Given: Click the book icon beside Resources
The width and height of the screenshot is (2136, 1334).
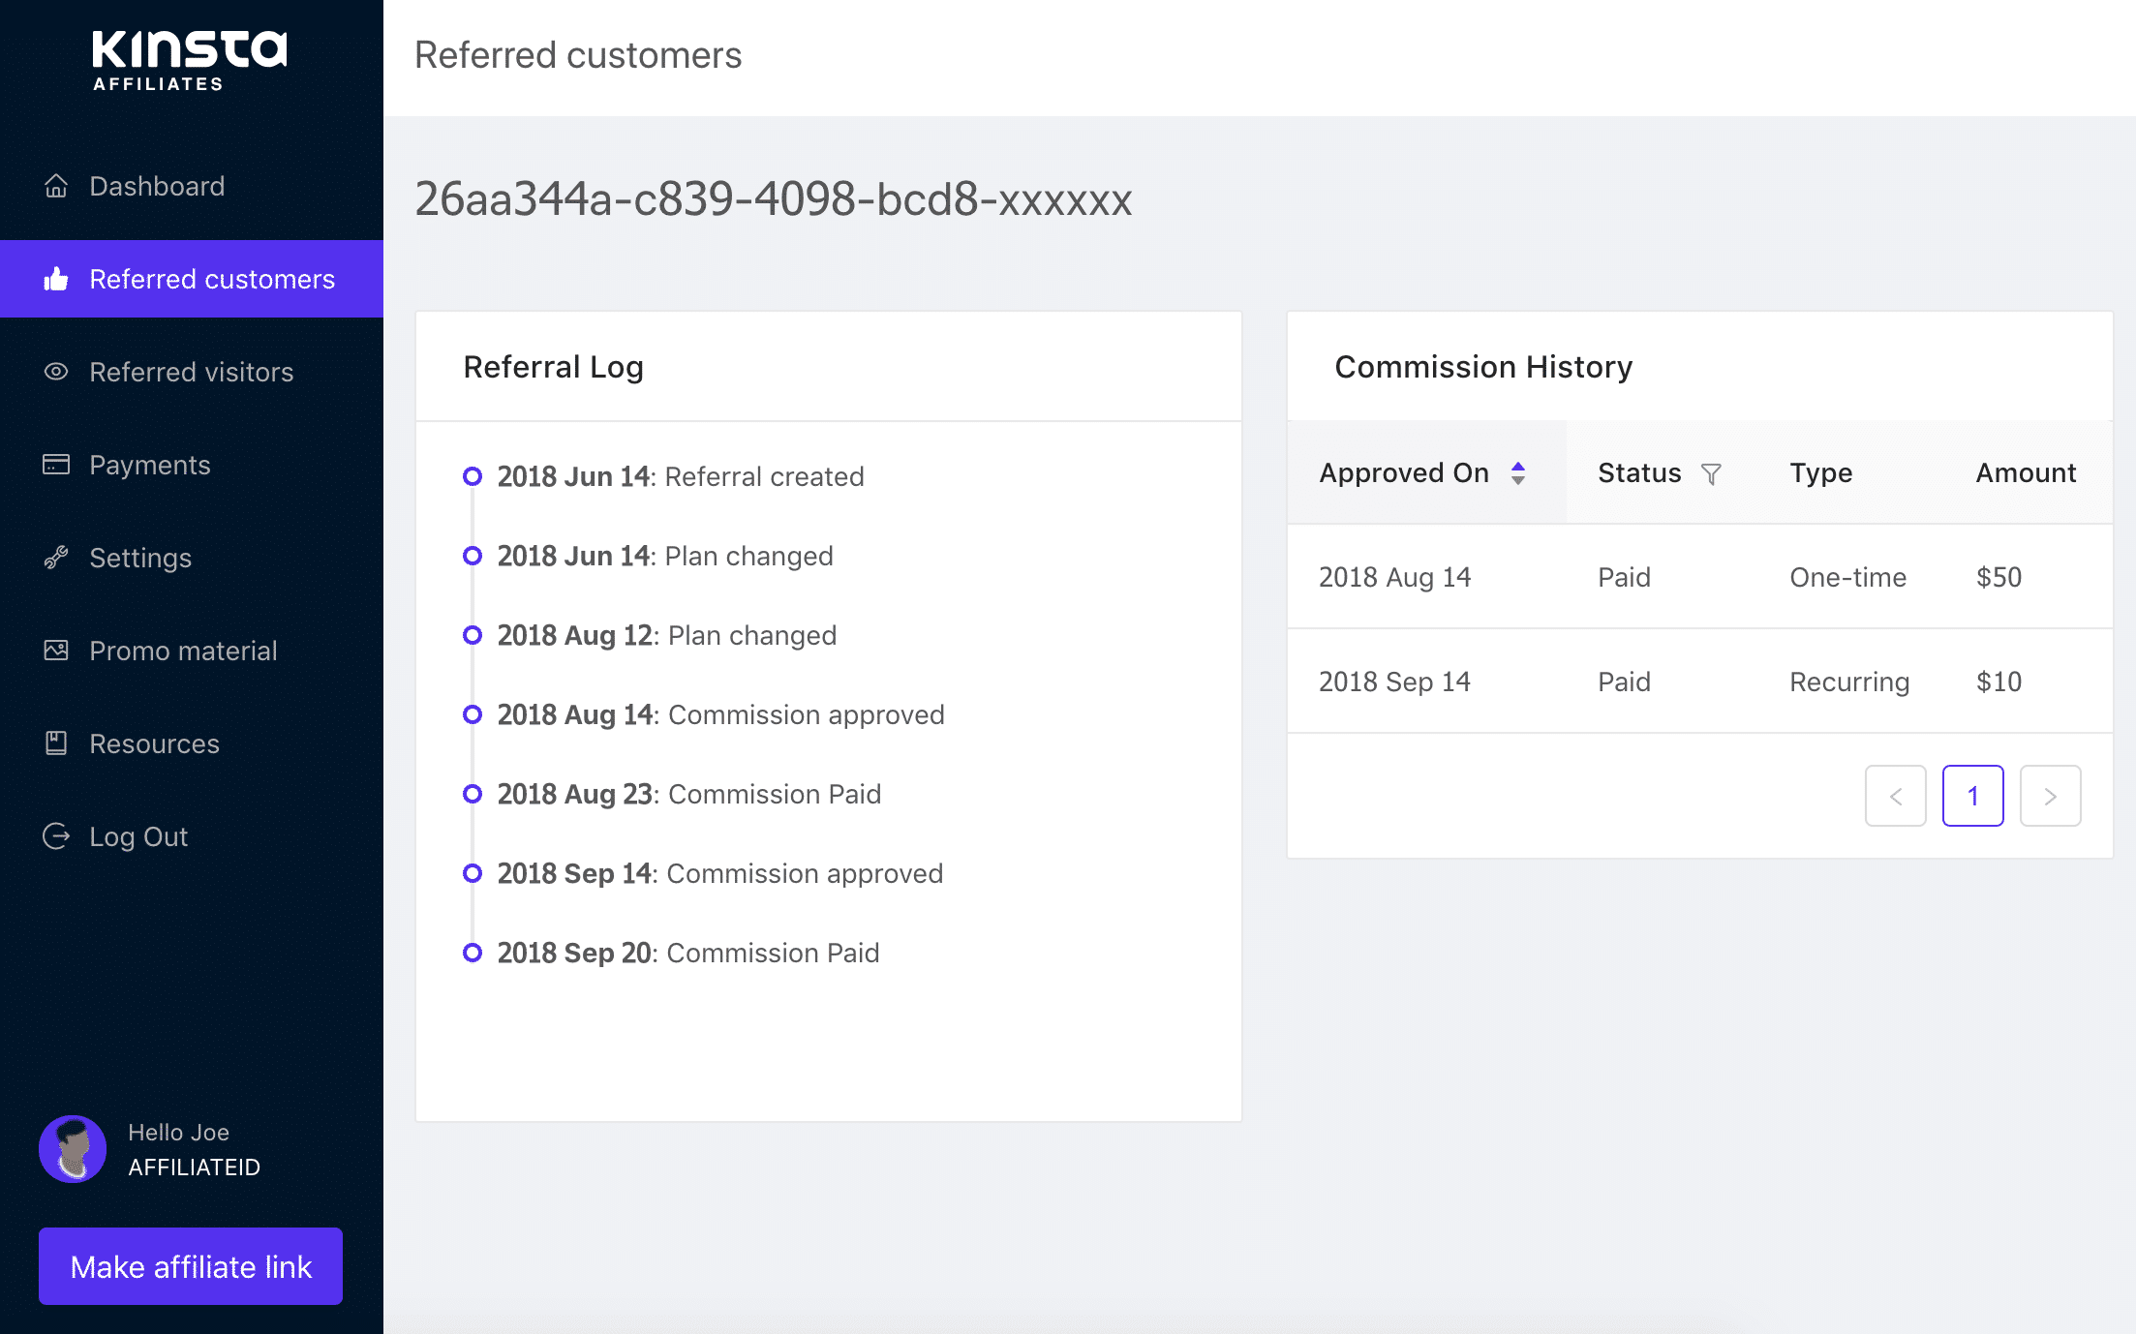Looking at the screenshot, I should pos(55,743).
